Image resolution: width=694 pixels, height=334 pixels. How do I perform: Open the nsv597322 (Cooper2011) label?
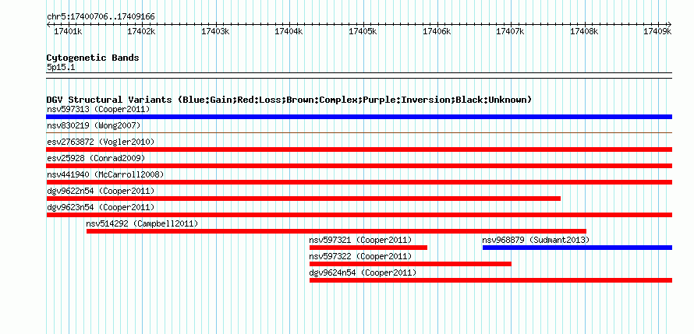coord(361,256)
